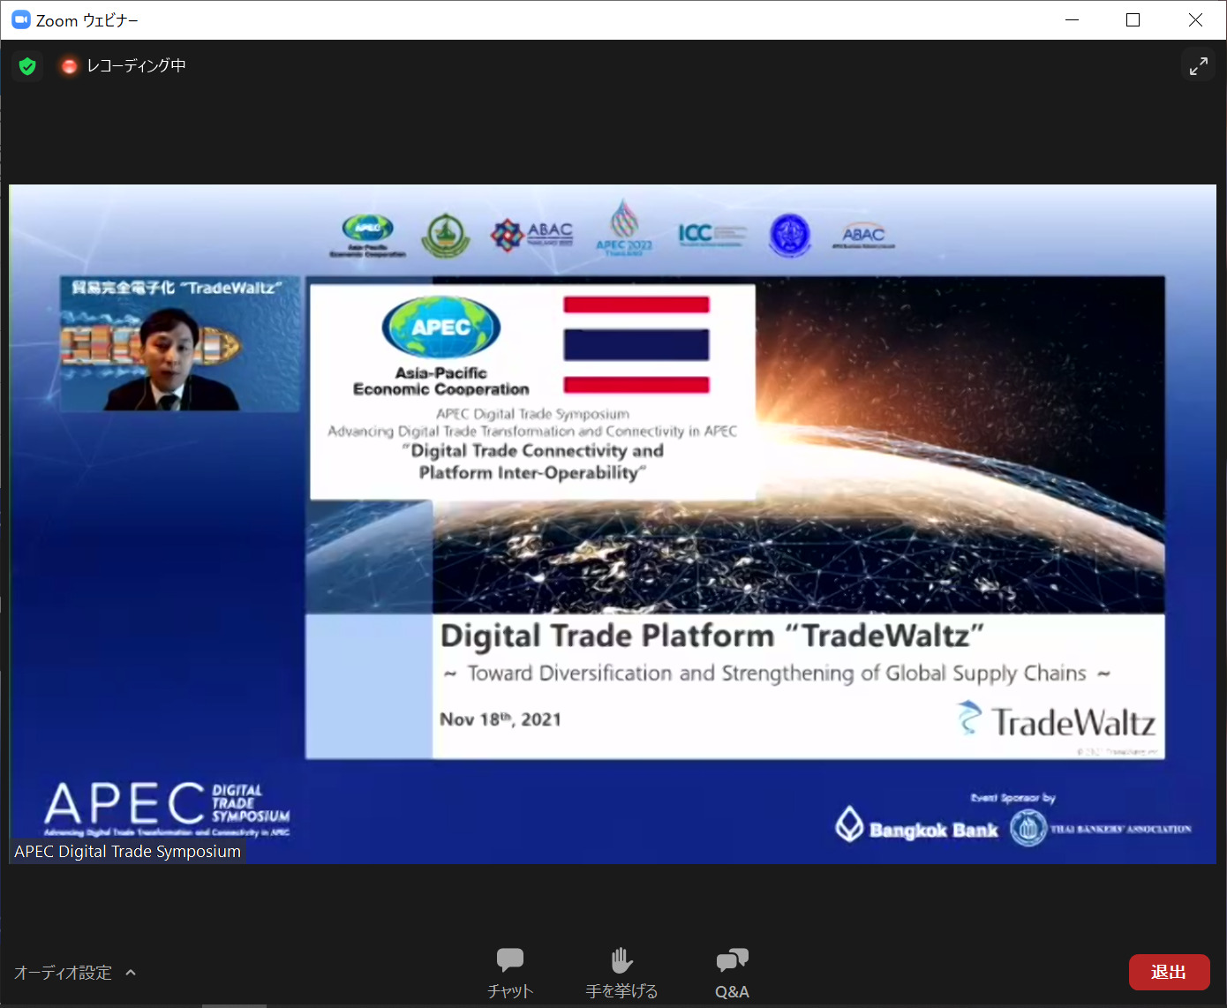This screenshot has width=1227, height=1008.
Task: Click the レコーディング中 recording status text
Action: [136, 66]
